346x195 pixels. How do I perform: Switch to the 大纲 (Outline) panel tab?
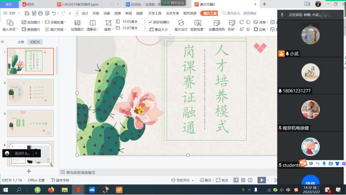(20, 42)
